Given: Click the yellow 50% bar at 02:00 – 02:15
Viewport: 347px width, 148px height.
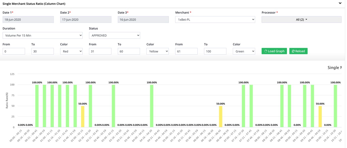Looking at the screenshot, I should point(83,117).
